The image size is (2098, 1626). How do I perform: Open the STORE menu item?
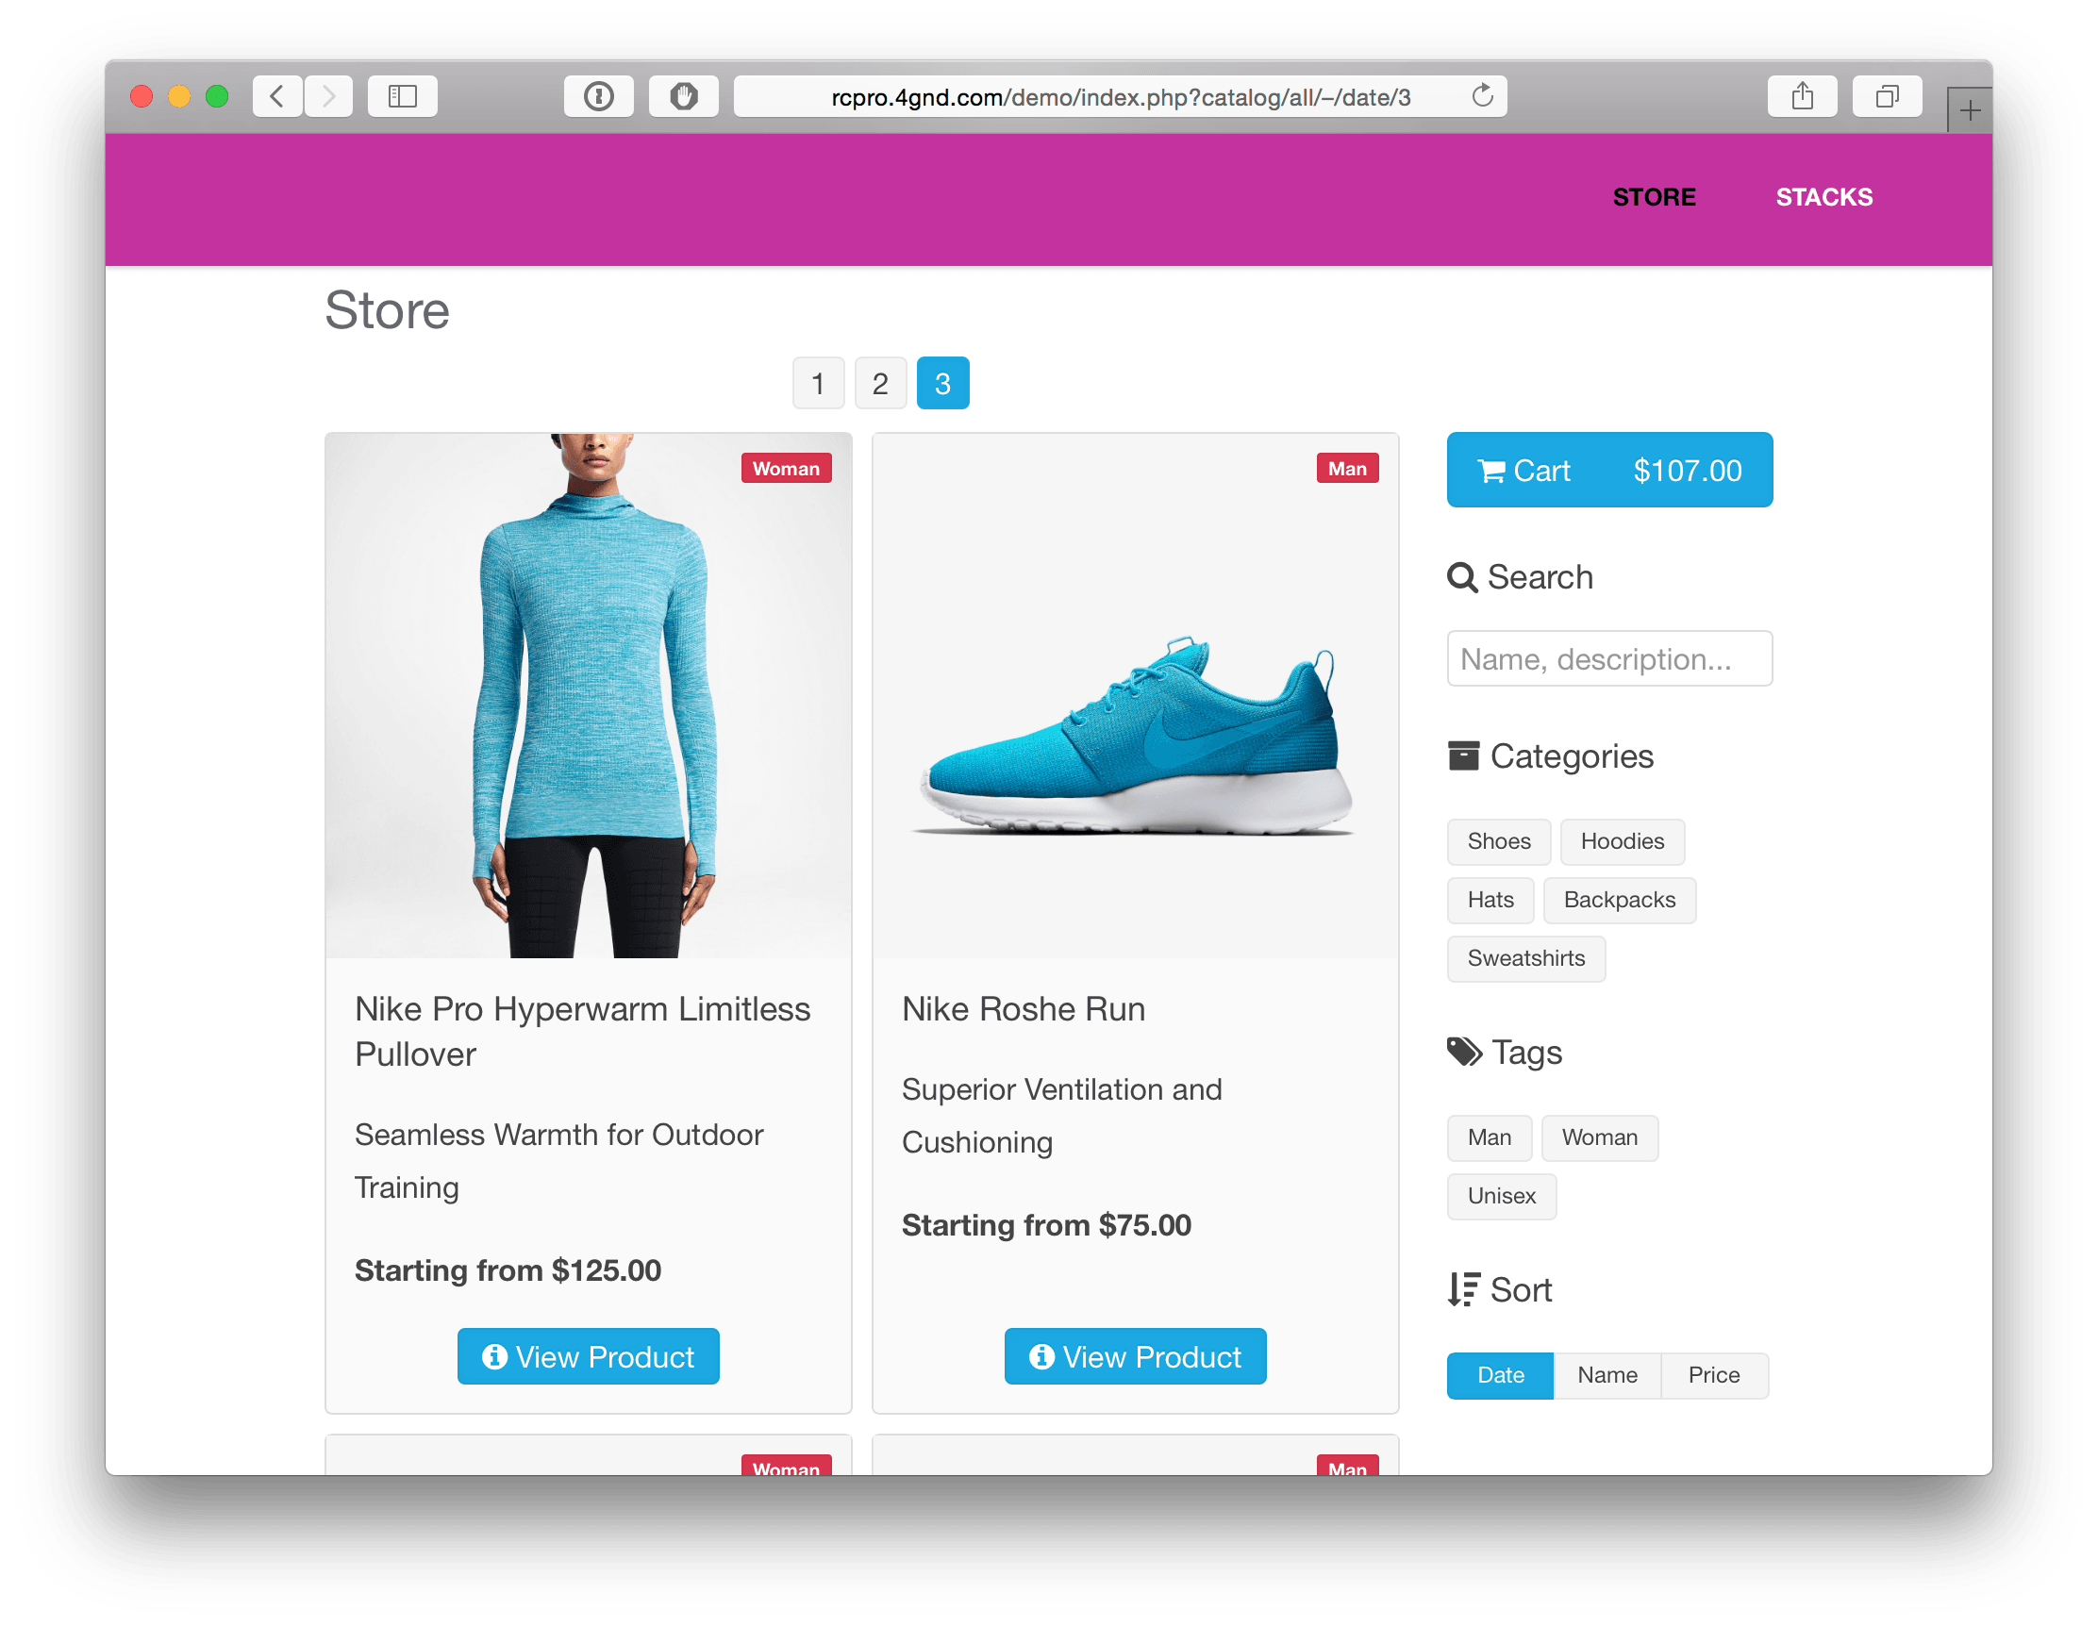pos(1655,197)
